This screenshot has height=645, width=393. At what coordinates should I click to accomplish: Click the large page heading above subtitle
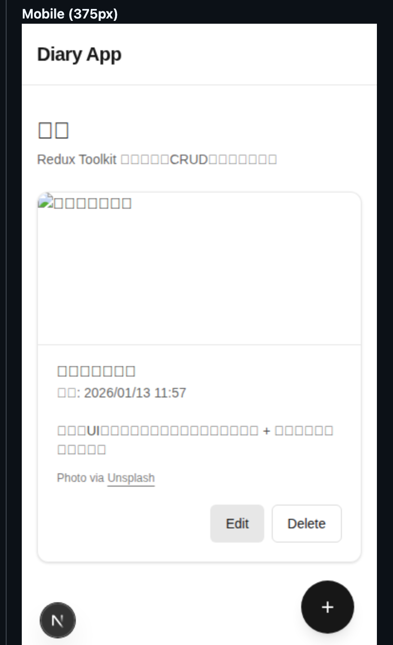(x=54, y=130)
